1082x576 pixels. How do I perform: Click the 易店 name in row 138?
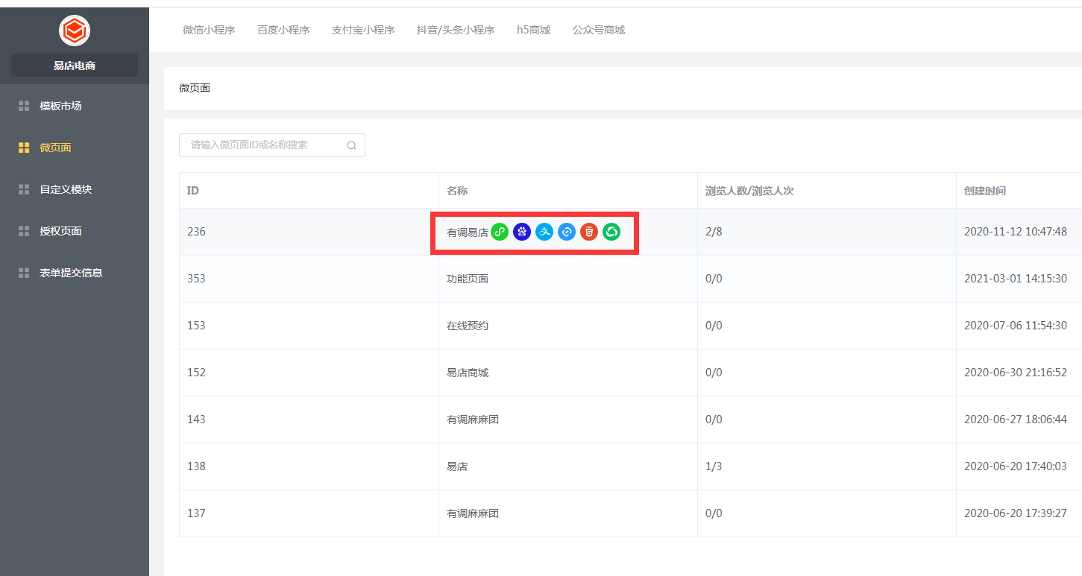[457, 466]
